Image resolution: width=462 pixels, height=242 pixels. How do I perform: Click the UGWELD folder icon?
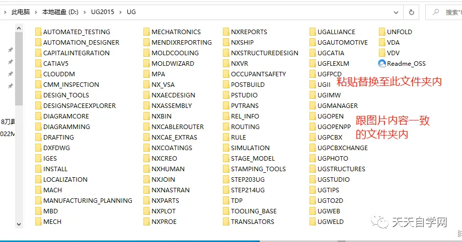tap(313, 222)
